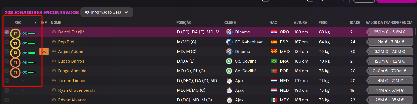This screenshot has height=104, width=417.
Task: Sort players by the IDADE column header
Action: pos(355,23)
